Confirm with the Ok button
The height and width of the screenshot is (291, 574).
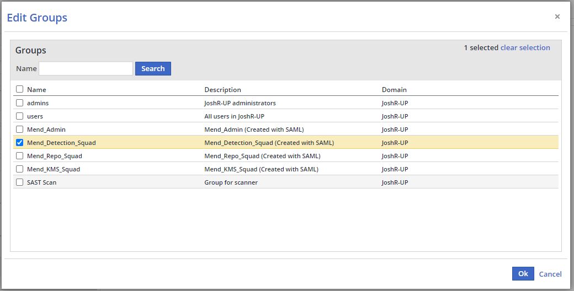(523, 274)
